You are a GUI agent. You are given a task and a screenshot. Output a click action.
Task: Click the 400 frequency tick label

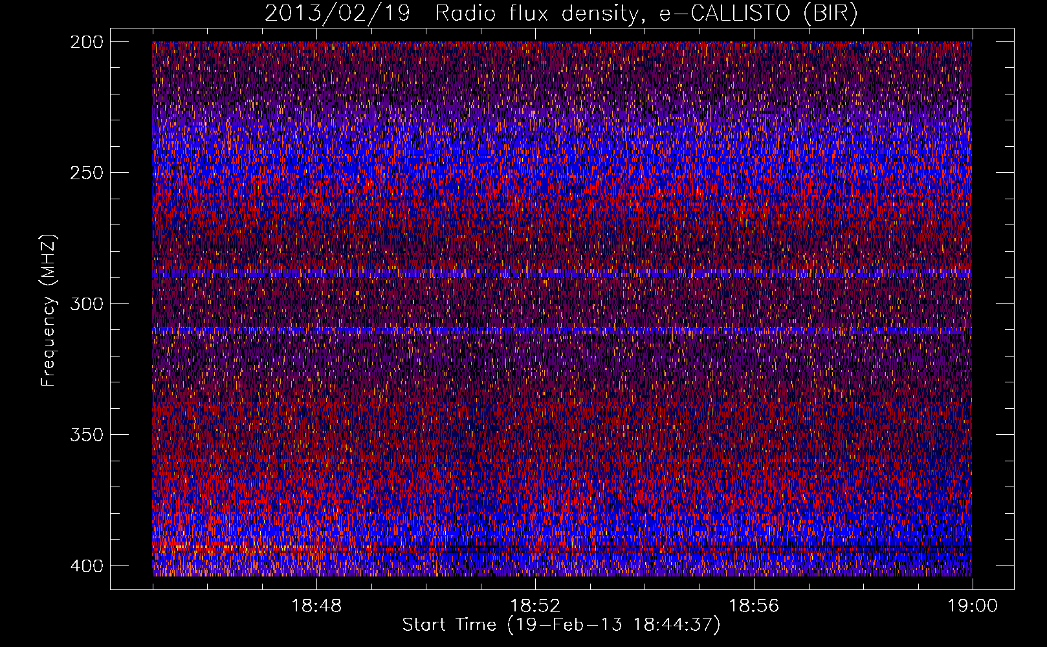[87, 566]
